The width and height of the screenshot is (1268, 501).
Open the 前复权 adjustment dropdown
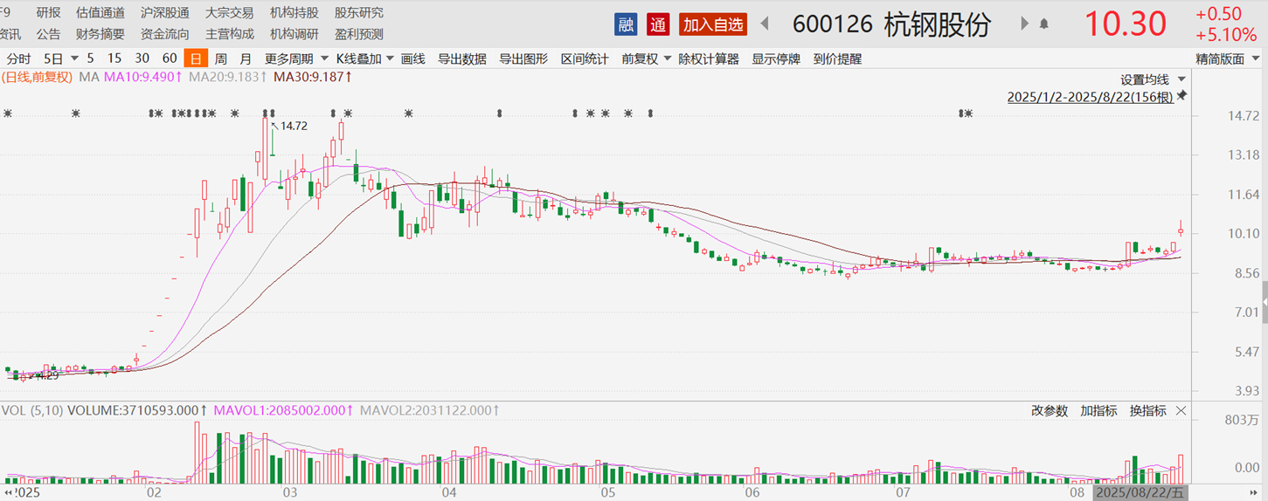point(647,59)
